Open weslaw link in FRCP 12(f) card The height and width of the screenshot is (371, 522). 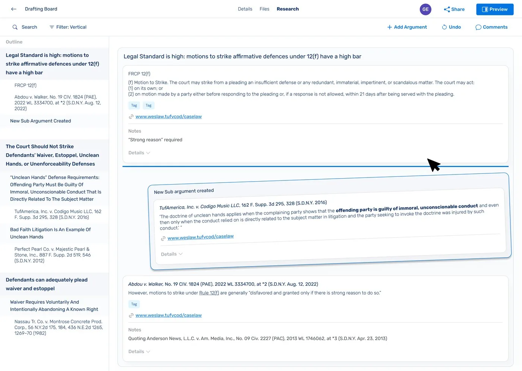[x=169, y=117]
